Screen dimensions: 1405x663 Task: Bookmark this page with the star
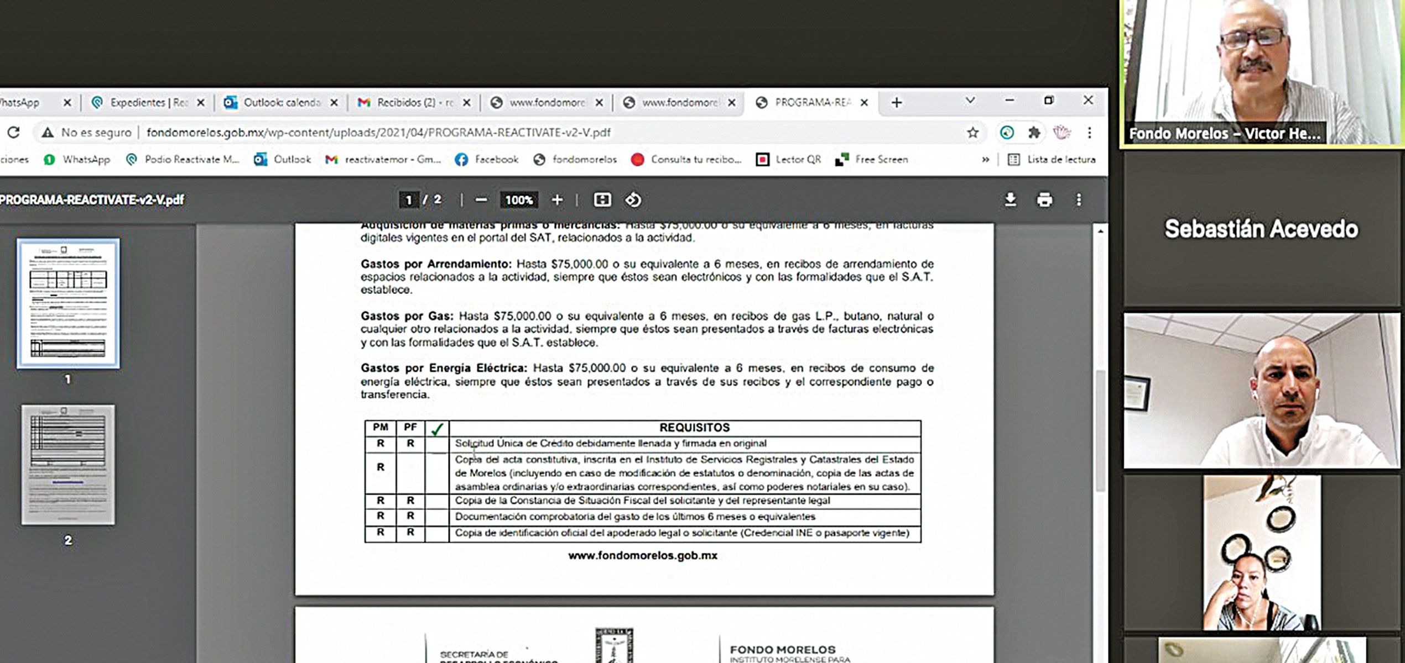click(972, 133)
